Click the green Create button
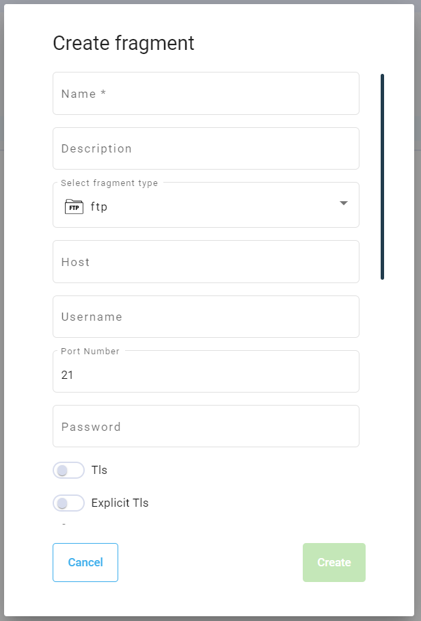The image size is (421, 621). pos(334,562)
